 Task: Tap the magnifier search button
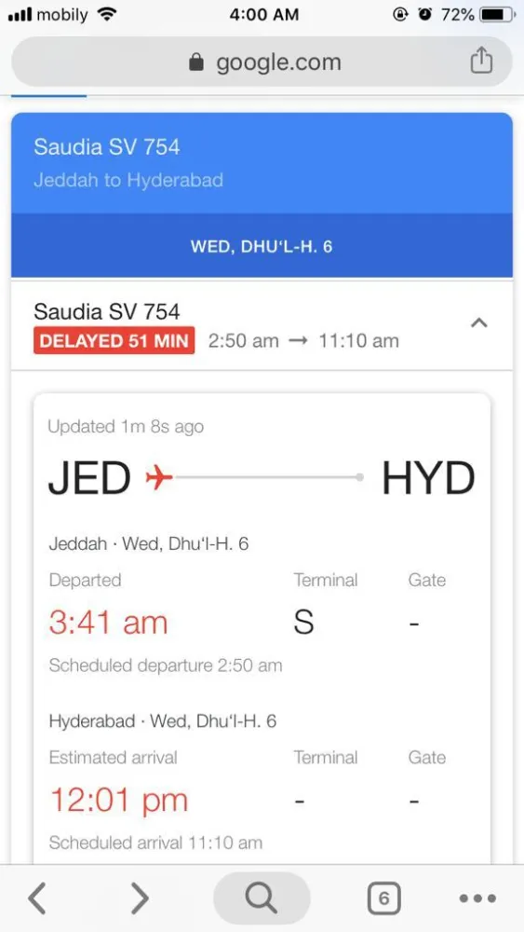tap(262, 898)
